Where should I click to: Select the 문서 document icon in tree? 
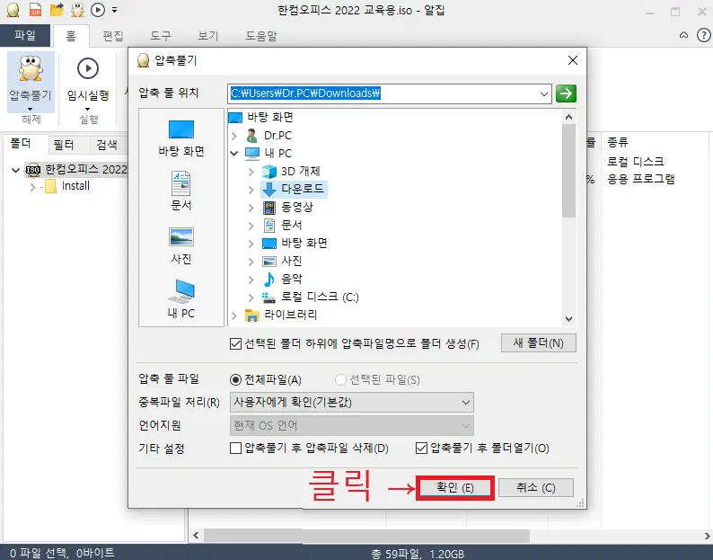pos(269,225)
